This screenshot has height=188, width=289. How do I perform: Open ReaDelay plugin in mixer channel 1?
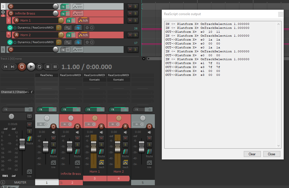click(x=47, y=75)
